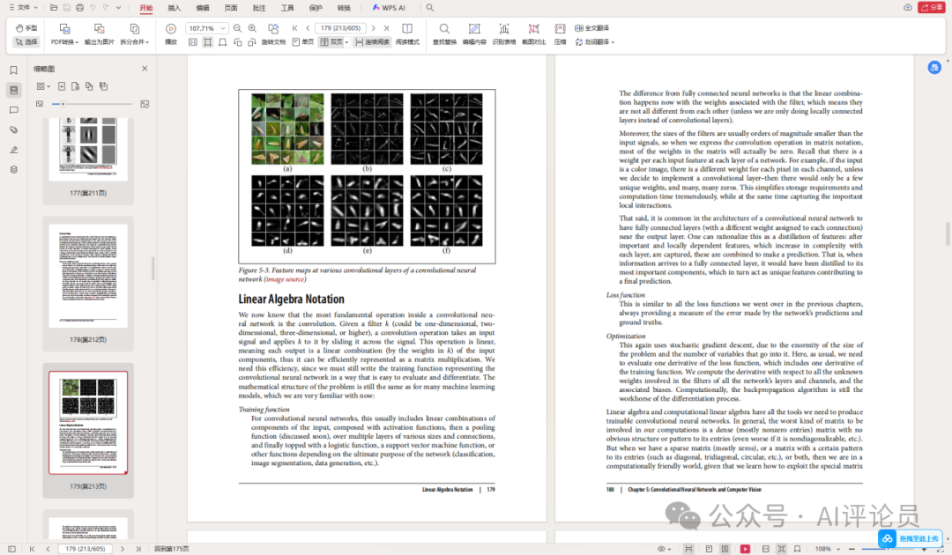
Task: Switch to the 编辑 Edit tab
Action: tap(203, 8)
